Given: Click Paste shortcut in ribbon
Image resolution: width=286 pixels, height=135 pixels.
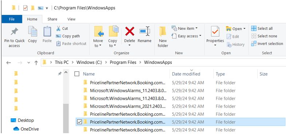Looking at the screenshot, I should [x=71, y=44].
